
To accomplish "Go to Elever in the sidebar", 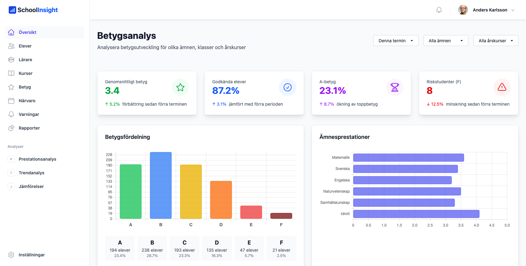I will pos(25,46).
